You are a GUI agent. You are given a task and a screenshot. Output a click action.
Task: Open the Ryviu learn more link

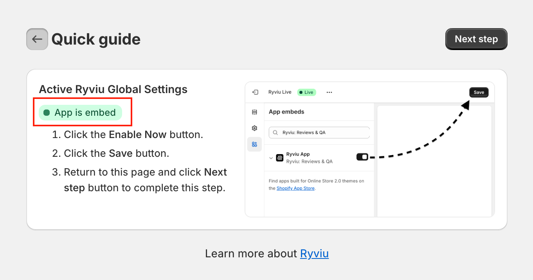[x=314, y=253]
